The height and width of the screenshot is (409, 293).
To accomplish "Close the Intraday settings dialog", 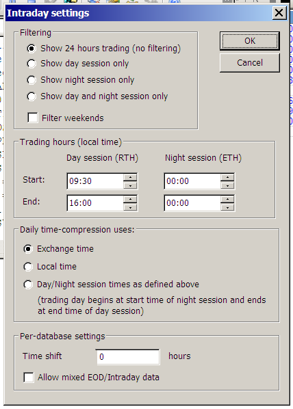I will (x=279, y=12).
